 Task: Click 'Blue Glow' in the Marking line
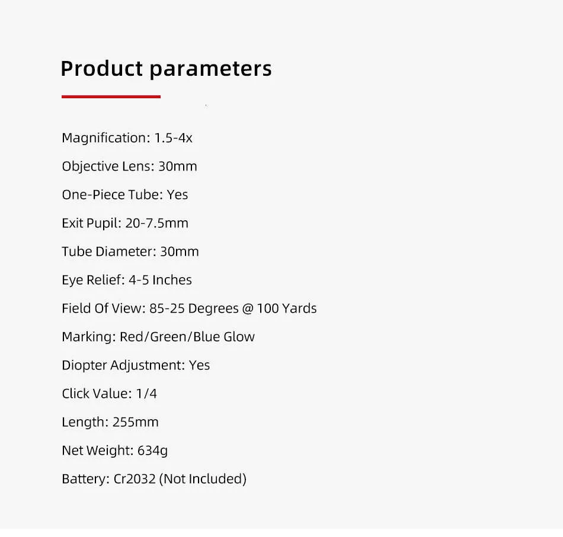pos(224,337)
